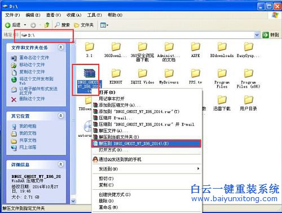The image size is (282, 213).
Task: Open the Program Files folder
Action: (x=222, y=79)
